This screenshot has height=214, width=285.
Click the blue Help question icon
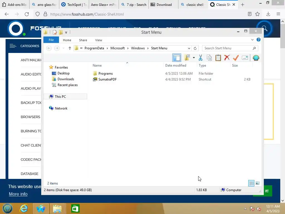[x=259, y=40]
